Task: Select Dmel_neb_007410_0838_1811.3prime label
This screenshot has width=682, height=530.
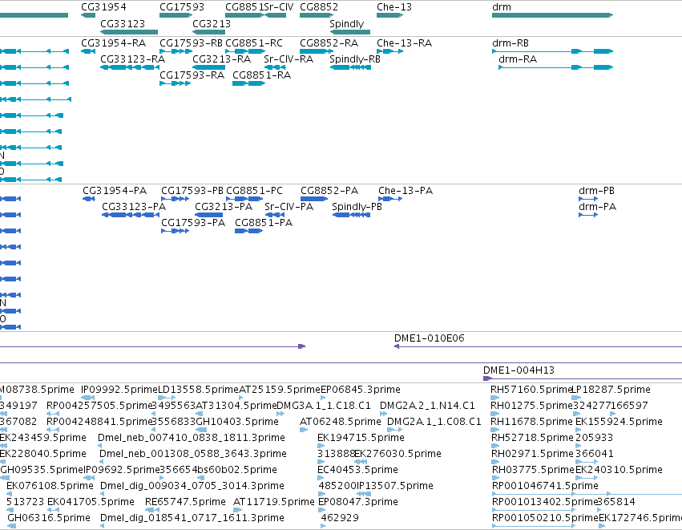Action: (x=192, y=438)
